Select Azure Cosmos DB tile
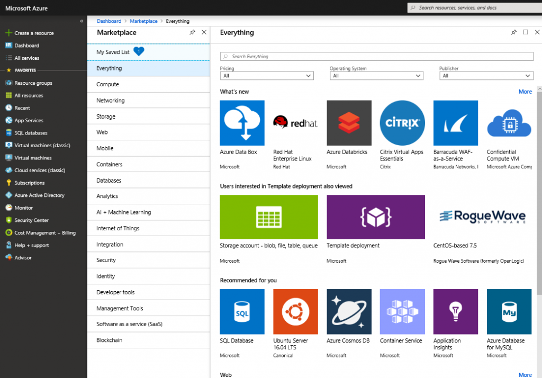542x378 pixels. tap(349, 312)
